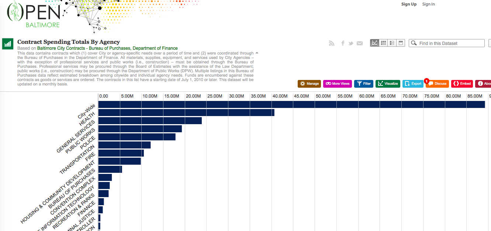The height and width of the screenshot is (231, 491).
Task: Click the red 1 badge on Discuss
Action: tap(426, 81)
